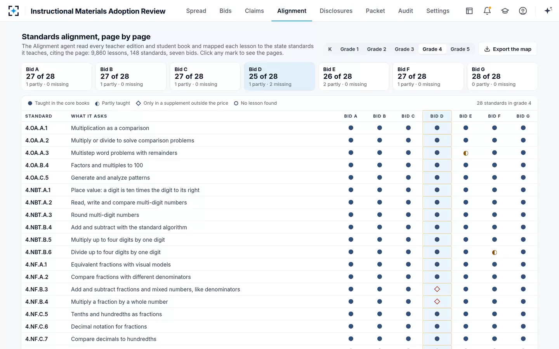
Task: Select the K grade filter
Action: [330, 49]
